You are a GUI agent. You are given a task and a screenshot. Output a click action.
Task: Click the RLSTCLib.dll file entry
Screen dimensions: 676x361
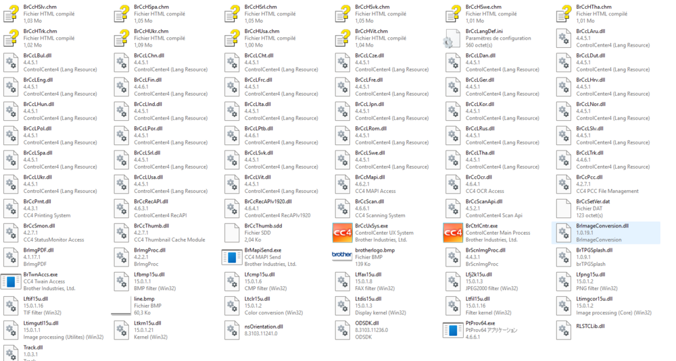pyautogui.click(x=590, y=326)
